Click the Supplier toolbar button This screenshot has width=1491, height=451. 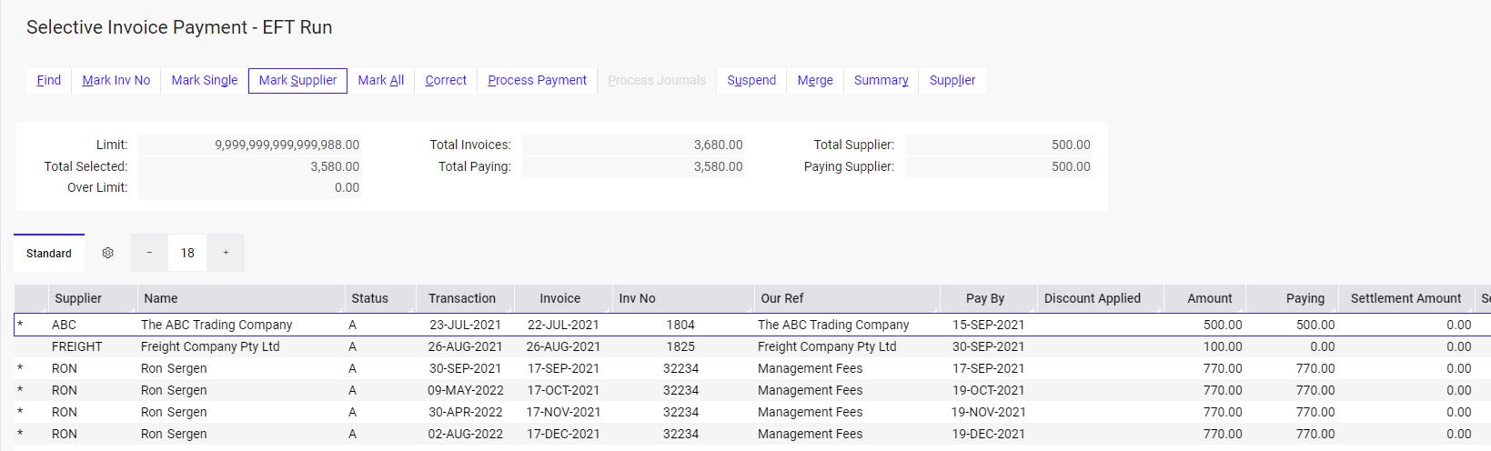coord(952,80)
